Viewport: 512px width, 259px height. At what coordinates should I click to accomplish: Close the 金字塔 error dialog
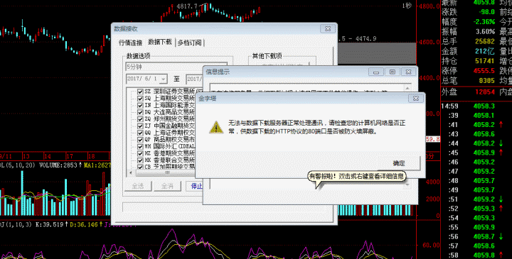point(415,98)
